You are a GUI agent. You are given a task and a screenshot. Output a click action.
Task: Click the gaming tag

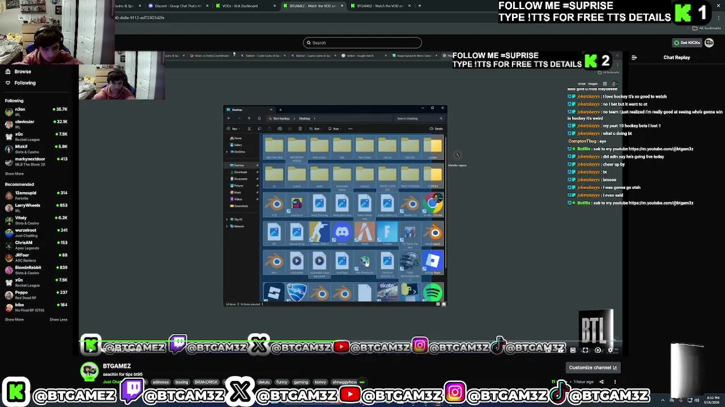pyautogui.click(x=301, y=382)
